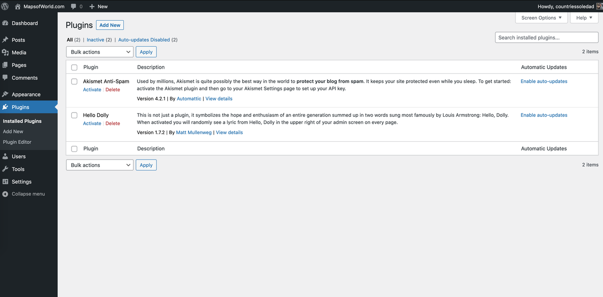The width and height of the screenshot is (603, 297).
Task: Check the Akismet Anti-Spam checkbox
Action: (x=74, y=81)
